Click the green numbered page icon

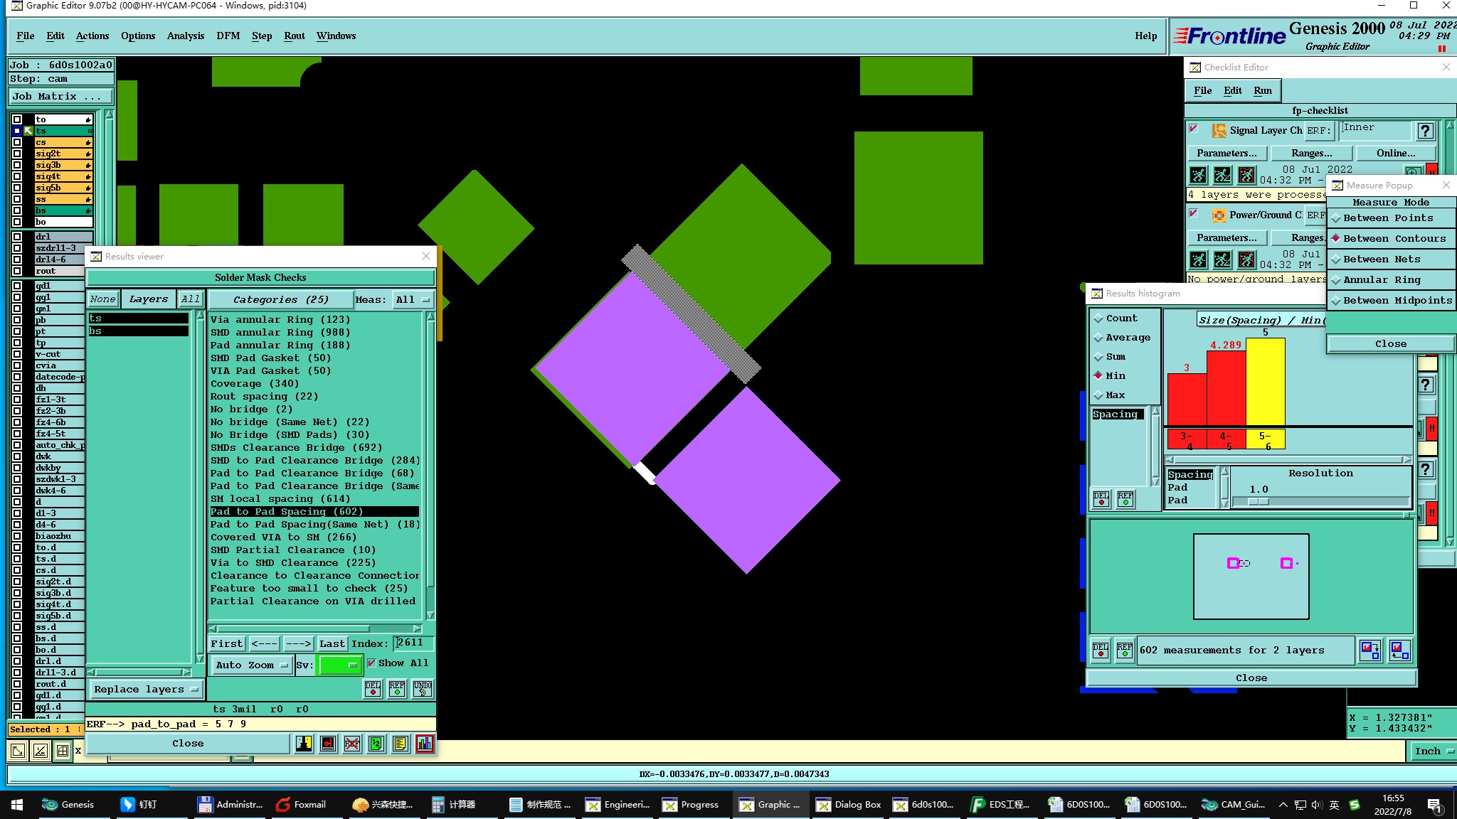click(376, 744)
